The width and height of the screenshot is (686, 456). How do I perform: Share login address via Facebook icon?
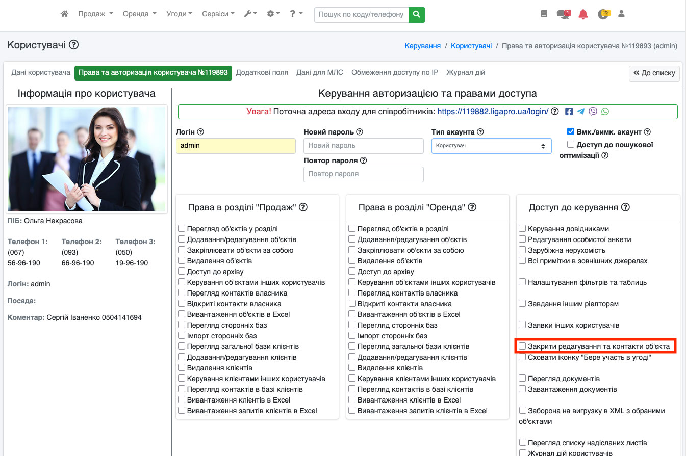click(569, 112)
